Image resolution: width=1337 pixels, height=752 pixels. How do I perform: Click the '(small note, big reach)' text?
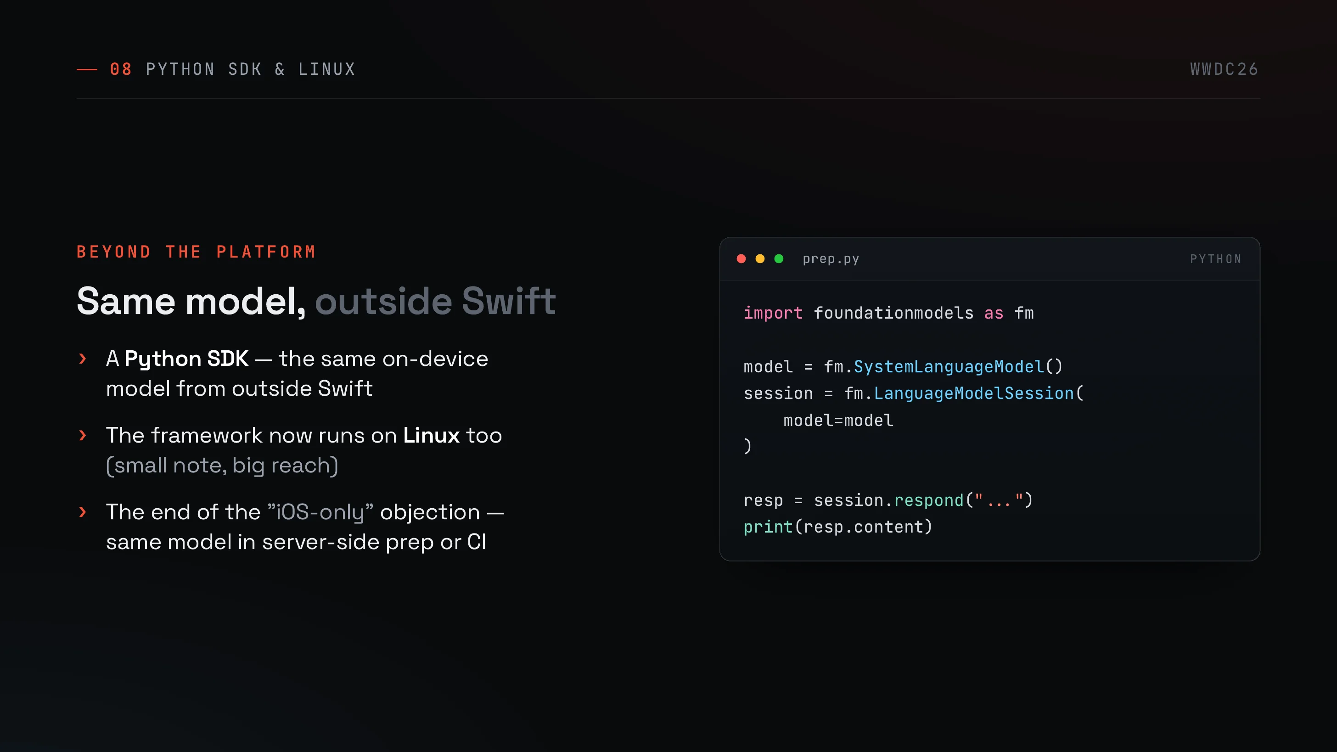pyautogui.click(x=222, y=466)
